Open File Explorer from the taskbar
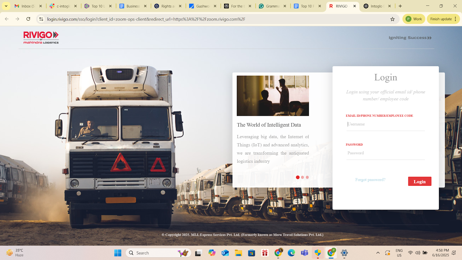 pos(238,253)
